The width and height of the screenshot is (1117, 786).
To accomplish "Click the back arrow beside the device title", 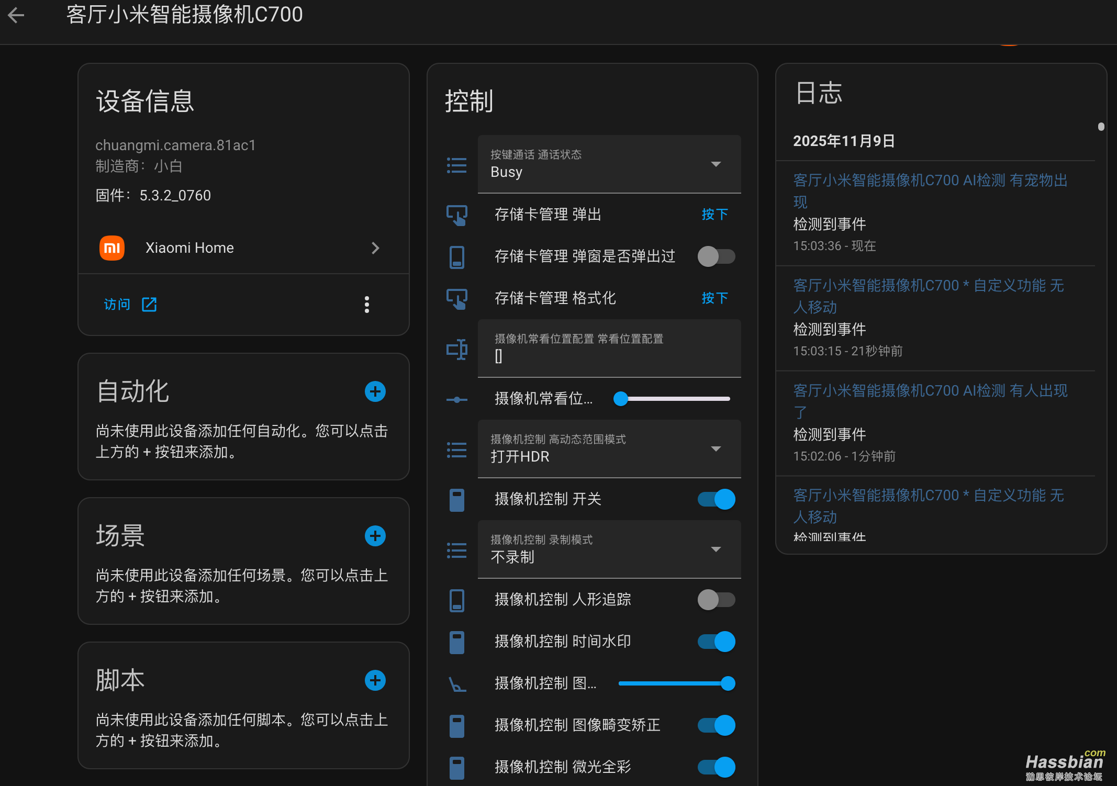I will (16, 15).
